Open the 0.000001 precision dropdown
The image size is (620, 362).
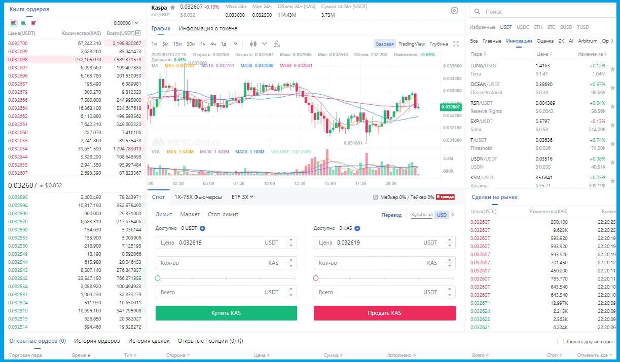[124, 23]
